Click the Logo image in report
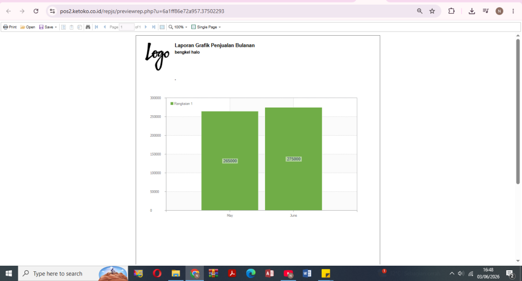The height and width of the screenshot is (281, 522). click(x=157, y=56)
